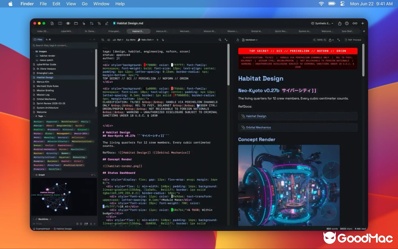Screen dimensions: 398x249
Task: Zoom in the preview
Action: (x=325, y=40)
